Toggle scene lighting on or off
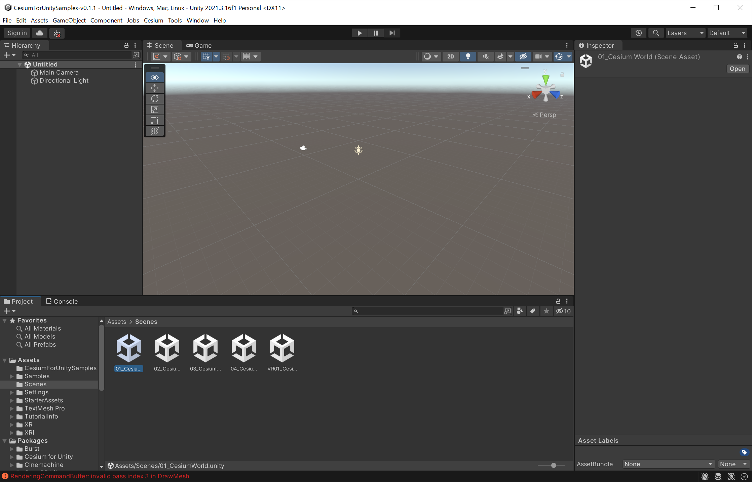 468,56
